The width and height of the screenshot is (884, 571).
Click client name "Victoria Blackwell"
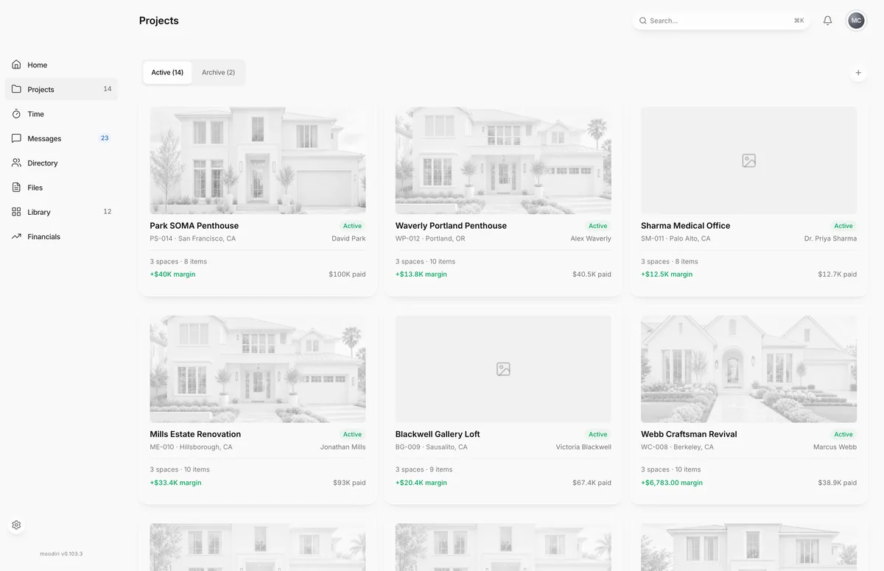pos(583,447)
